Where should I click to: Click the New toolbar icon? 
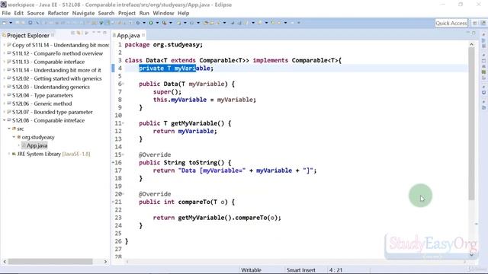(5, 23)
